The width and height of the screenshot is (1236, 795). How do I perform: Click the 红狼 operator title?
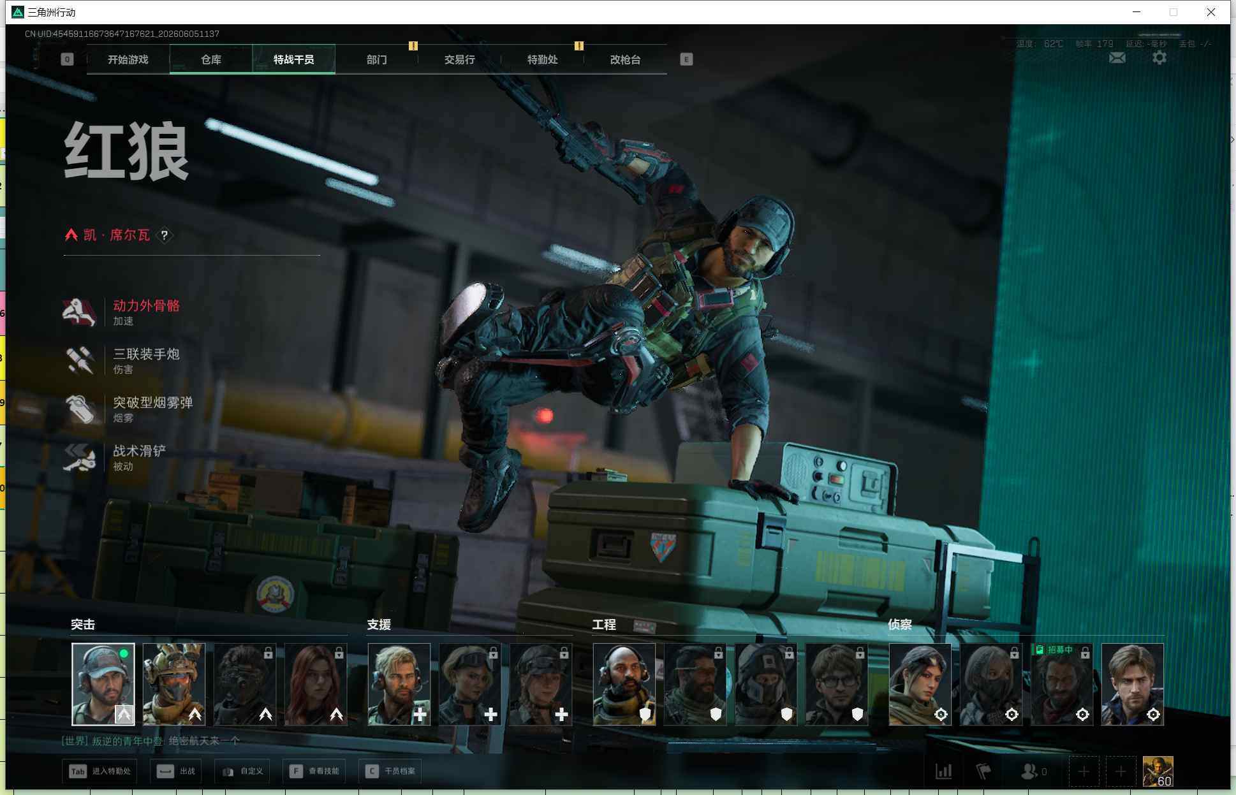click(126, 152)
